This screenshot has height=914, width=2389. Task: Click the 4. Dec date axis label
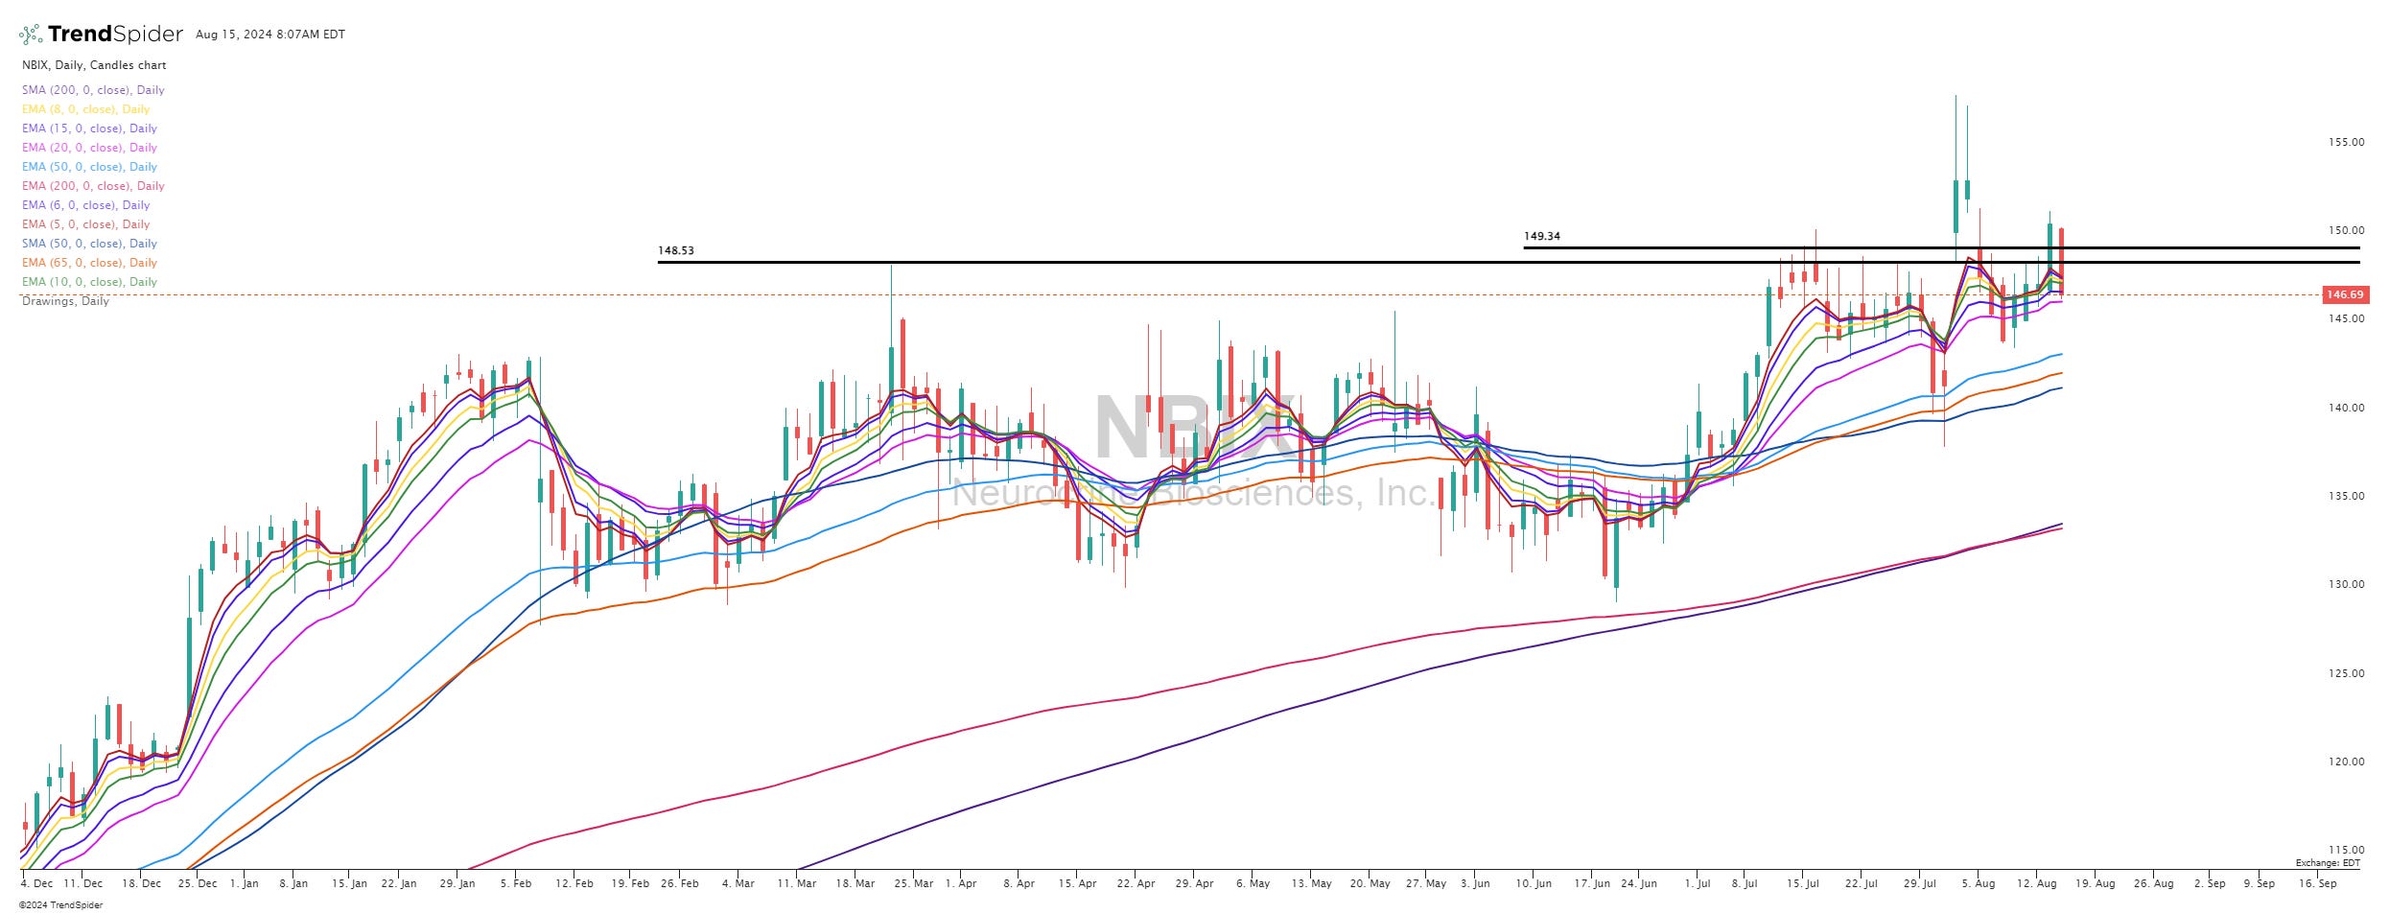36,883
